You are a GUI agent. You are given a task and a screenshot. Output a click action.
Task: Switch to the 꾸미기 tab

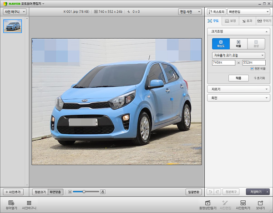(264, 21)
